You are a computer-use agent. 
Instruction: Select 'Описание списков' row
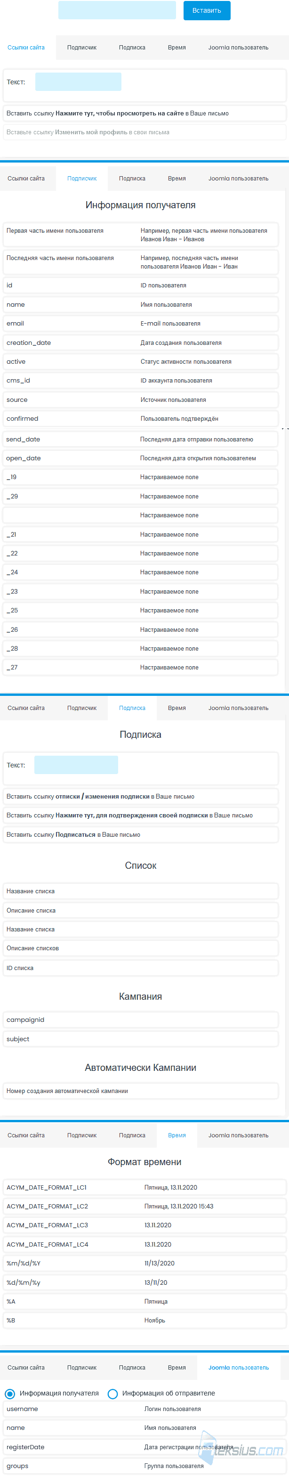pos(140,948)
